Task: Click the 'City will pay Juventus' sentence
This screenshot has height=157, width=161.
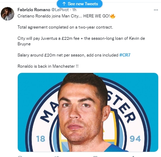Action: [81, 41]
